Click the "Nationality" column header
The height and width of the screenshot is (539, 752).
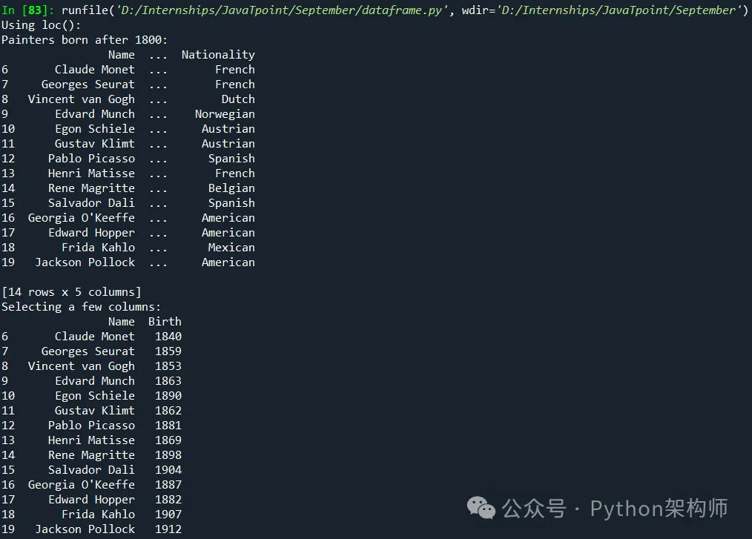click(218, 55)
